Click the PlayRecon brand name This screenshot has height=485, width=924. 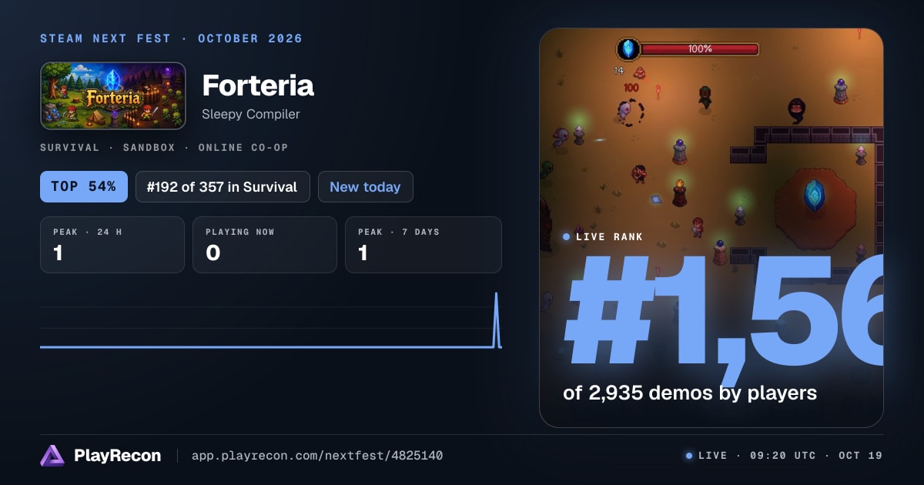[x=118, y=456]
